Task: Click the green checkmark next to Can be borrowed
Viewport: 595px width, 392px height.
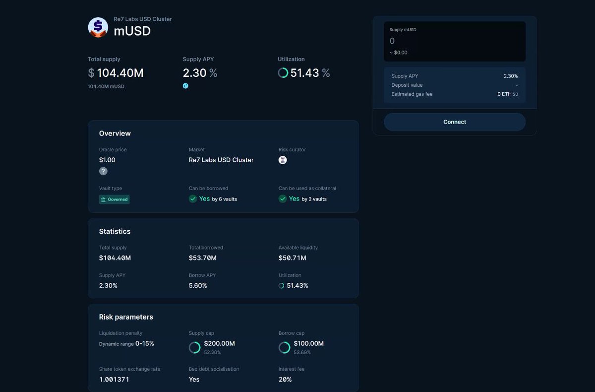Action: coord(193,198)
